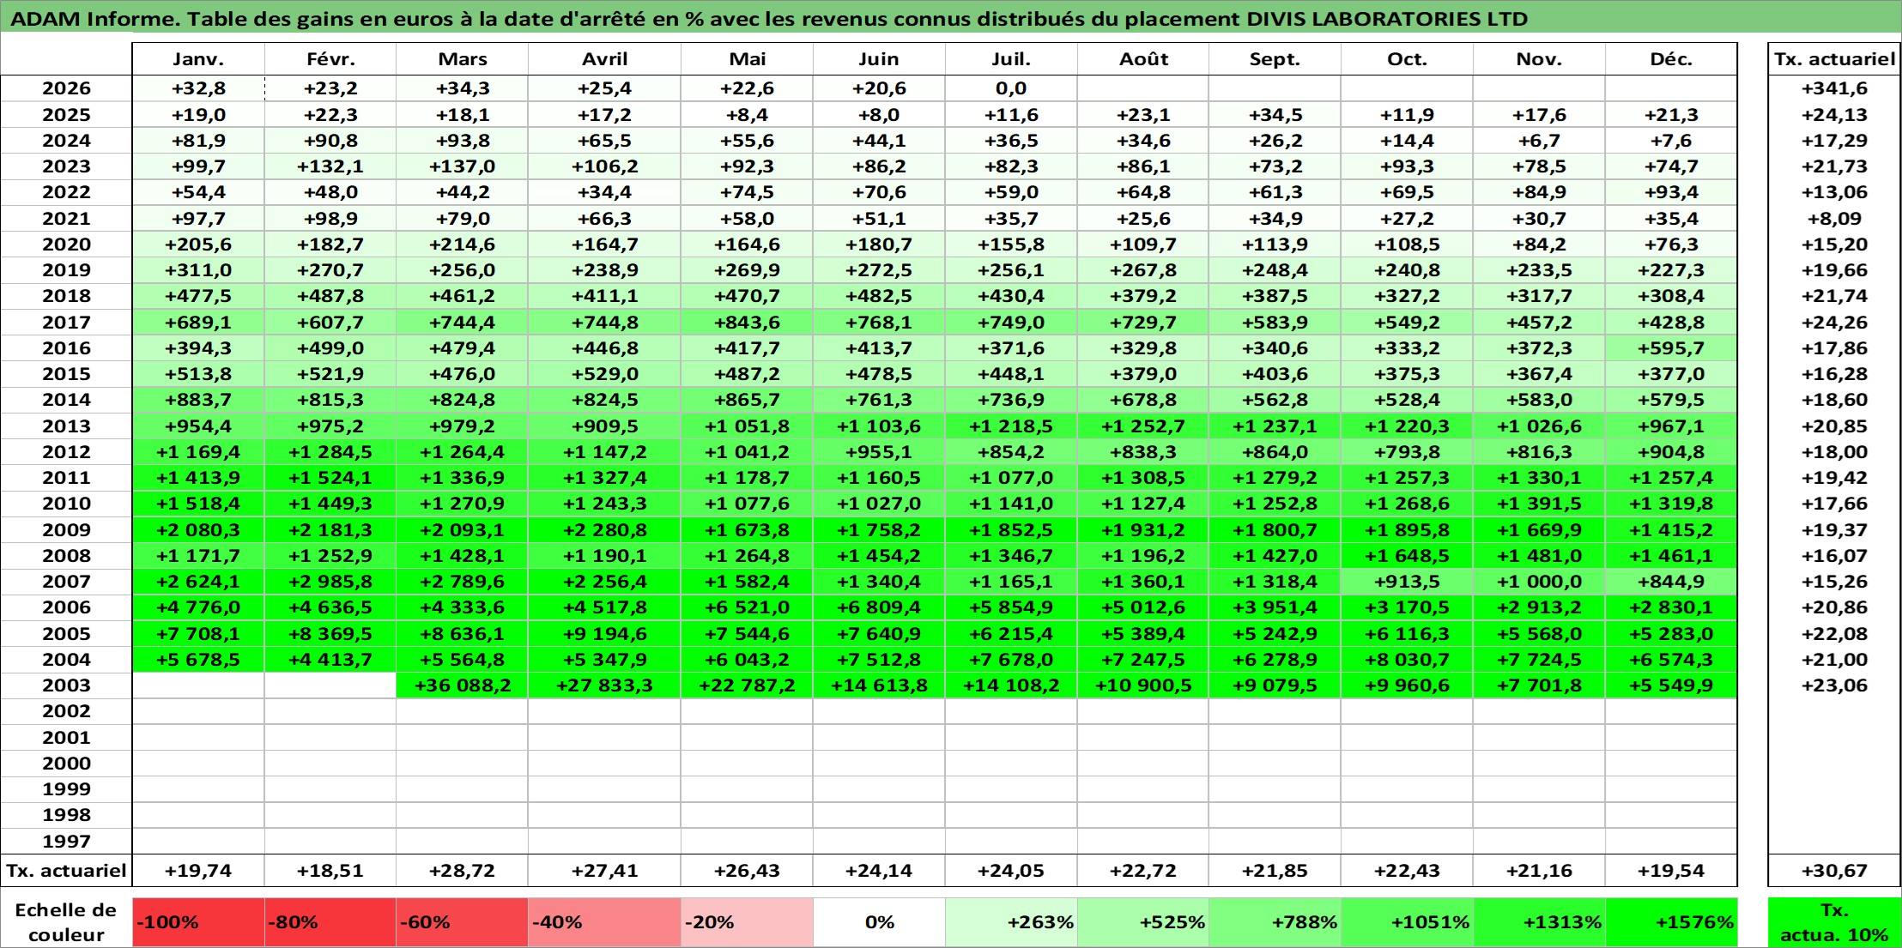The height and width of the screenshot is (948, 1902).
Task: Click the 1997 year row label
Action: (66, 842)
